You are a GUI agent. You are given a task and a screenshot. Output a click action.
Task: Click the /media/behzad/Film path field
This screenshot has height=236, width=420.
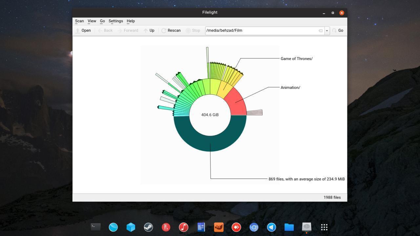pos(261,30)
